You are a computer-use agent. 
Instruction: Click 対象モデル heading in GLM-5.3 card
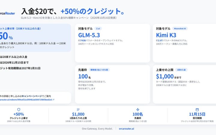pos(85,28)
